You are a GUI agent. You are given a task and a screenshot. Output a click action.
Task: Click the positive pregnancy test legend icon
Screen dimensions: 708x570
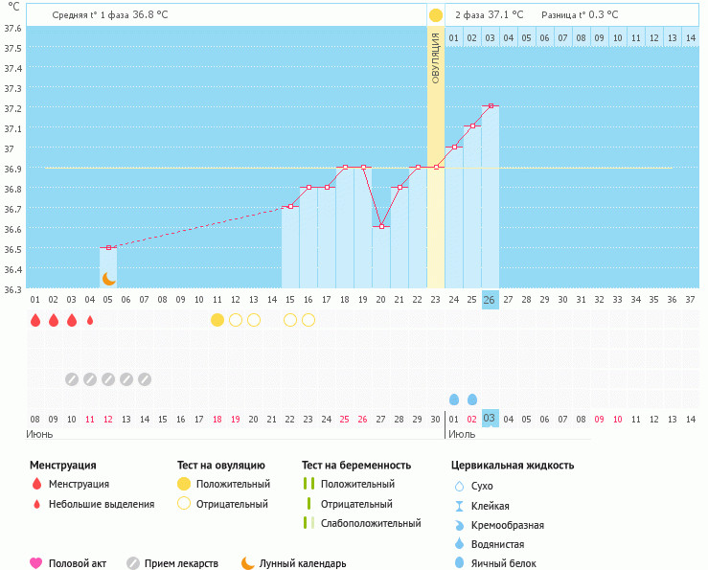tap(308, 485)
